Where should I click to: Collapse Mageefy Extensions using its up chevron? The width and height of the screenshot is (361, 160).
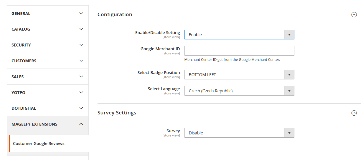pyautogui.click(x=81, y=124)
